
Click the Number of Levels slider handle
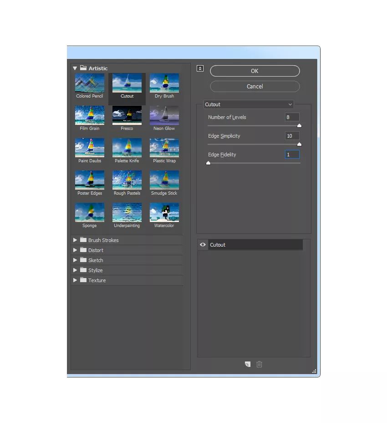[299, 125]
